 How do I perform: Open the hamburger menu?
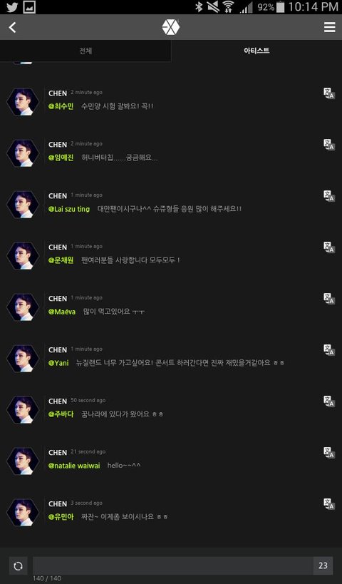[329, 27]
